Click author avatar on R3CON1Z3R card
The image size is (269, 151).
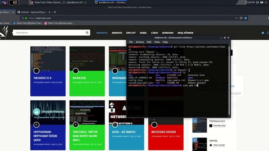(76, 71)
